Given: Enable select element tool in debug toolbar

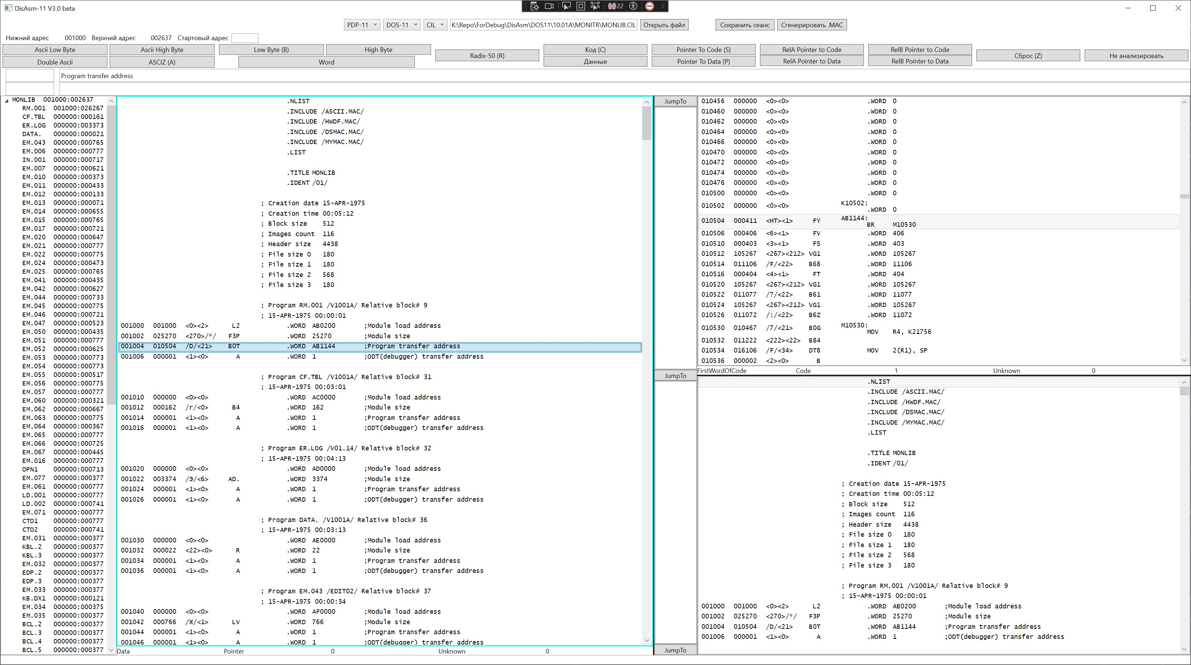Looking at the screenshot, I should tap(566, 6).
